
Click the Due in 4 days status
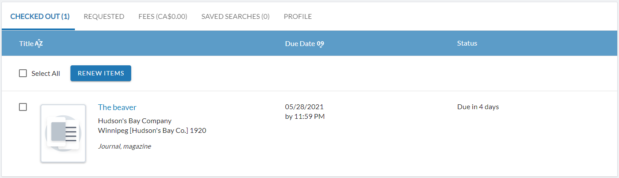pos(478,107)
